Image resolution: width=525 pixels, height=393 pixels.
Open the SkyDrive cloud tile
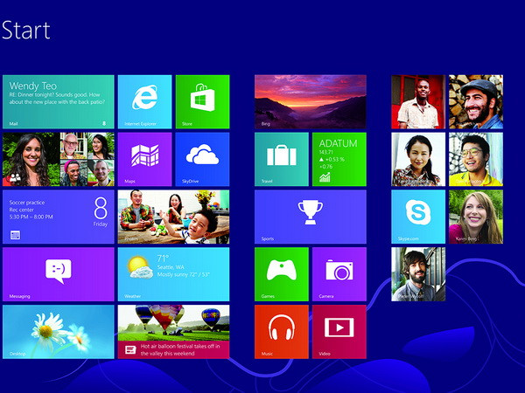(203, 160)
